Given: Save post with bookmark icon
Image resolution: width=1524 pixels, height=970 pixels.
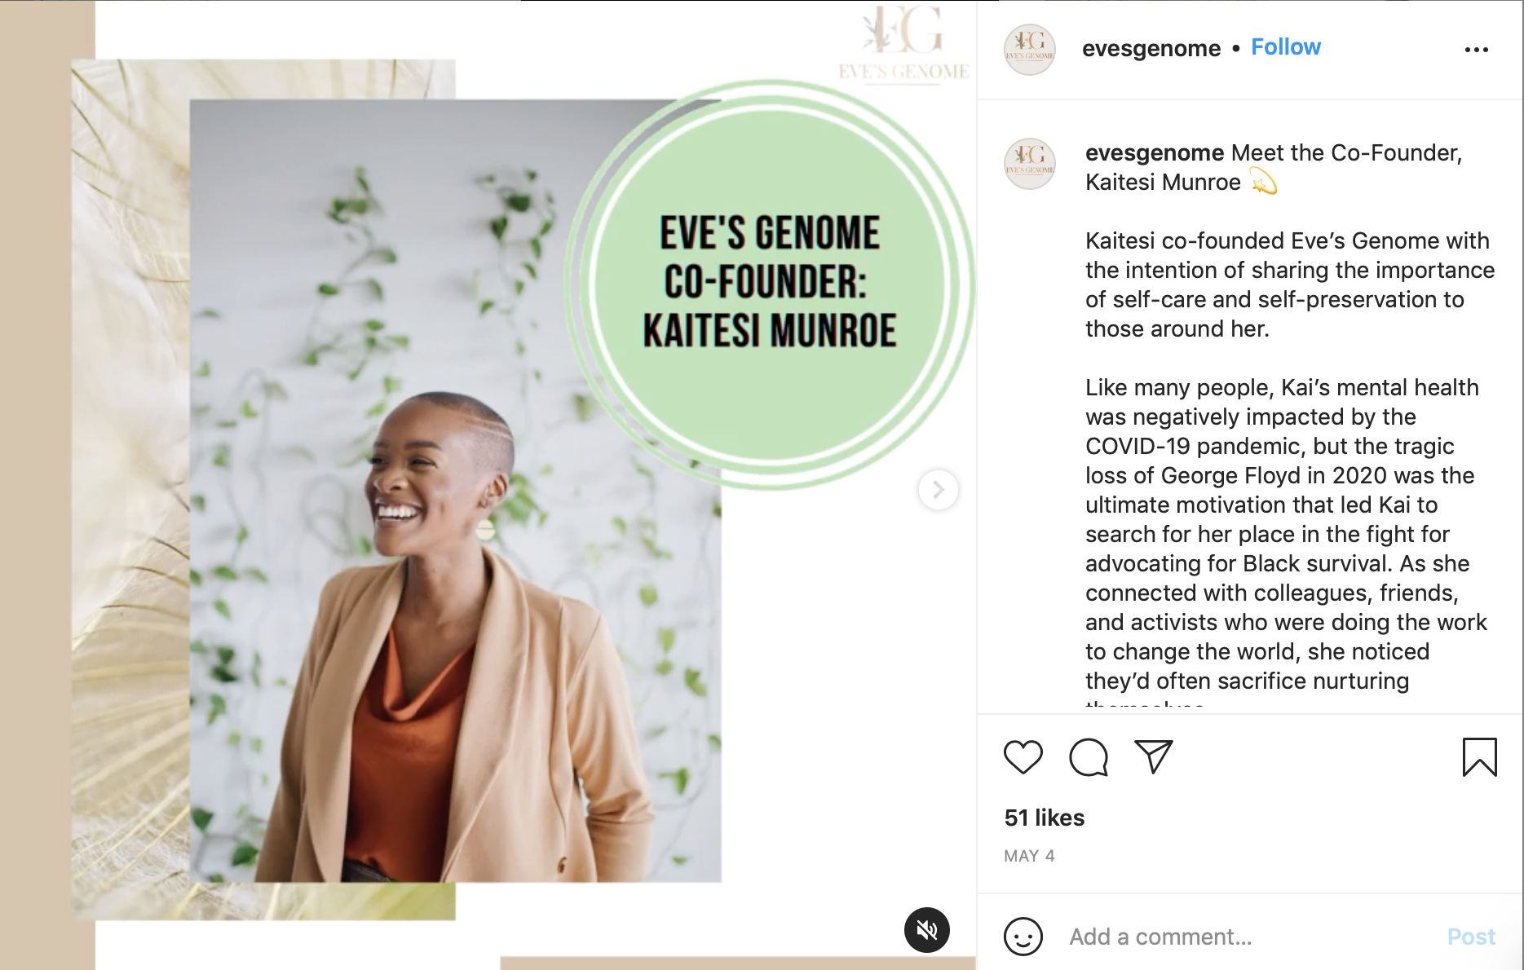Looking at the screenshot, I should 1479,757.
